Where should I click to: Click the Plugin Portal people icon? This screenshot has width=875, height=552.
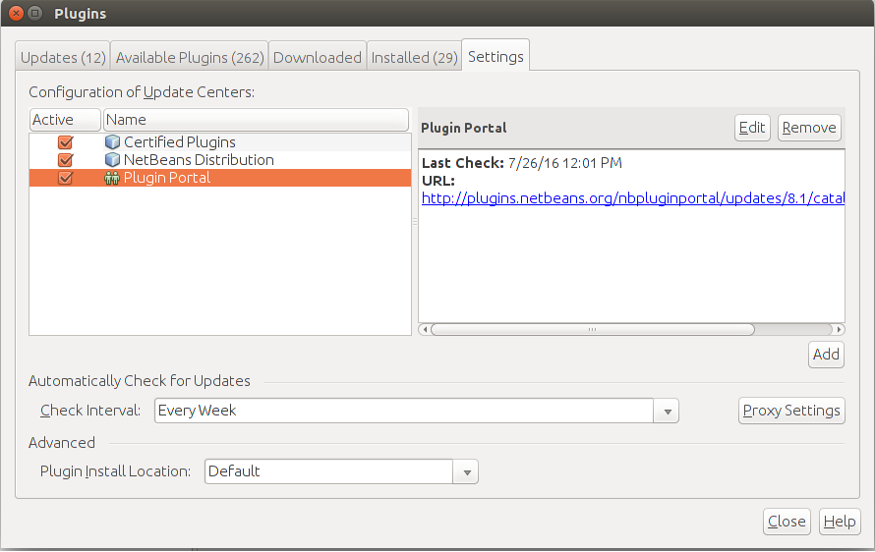112,178
